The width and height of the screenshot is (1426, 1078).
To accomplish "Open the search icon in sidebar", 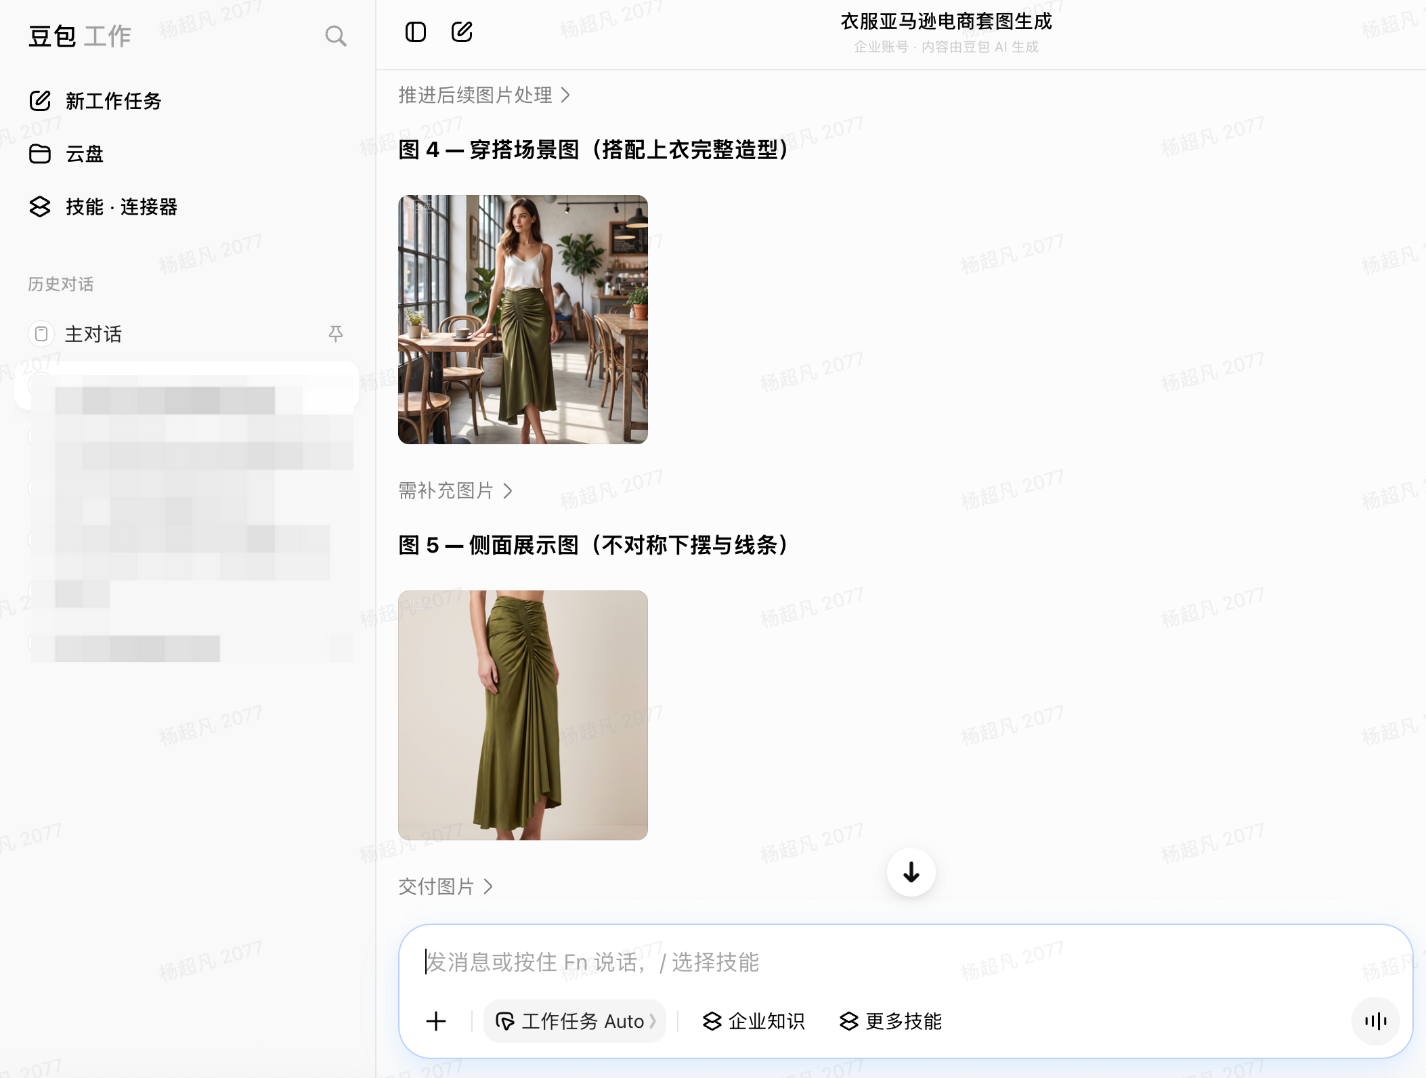I will 336,36.
